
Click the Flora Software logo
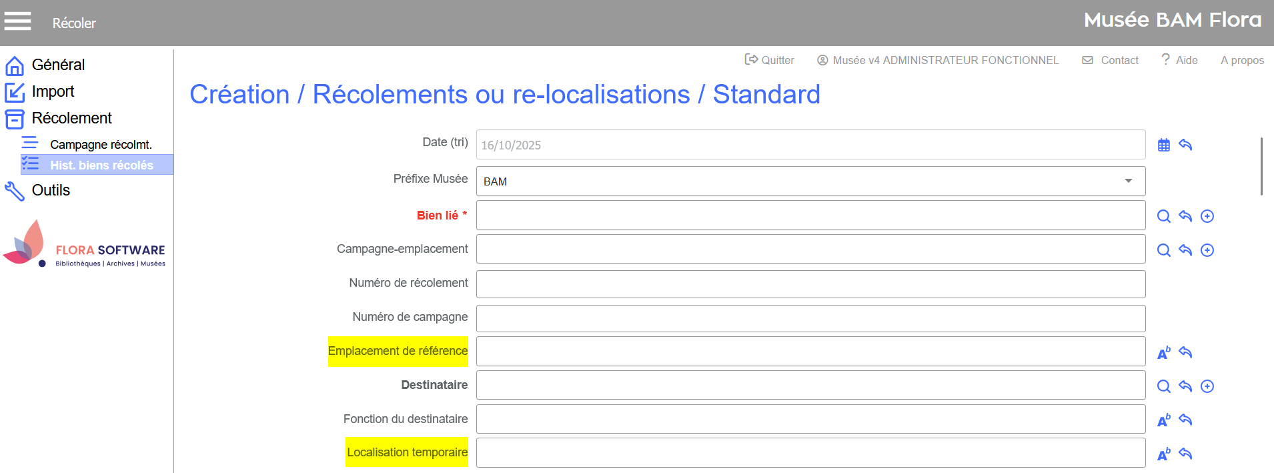tap(84, 244)
